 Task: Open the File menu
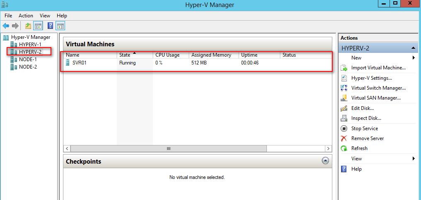point(8,16)
